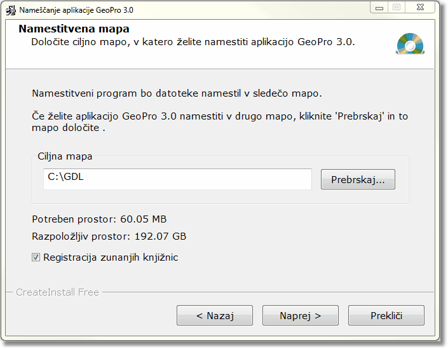Image resolution: width=448 pixels, height=349 pixels.
Task: Cancel setup with the Prekliči button
Action: (386, 315)
